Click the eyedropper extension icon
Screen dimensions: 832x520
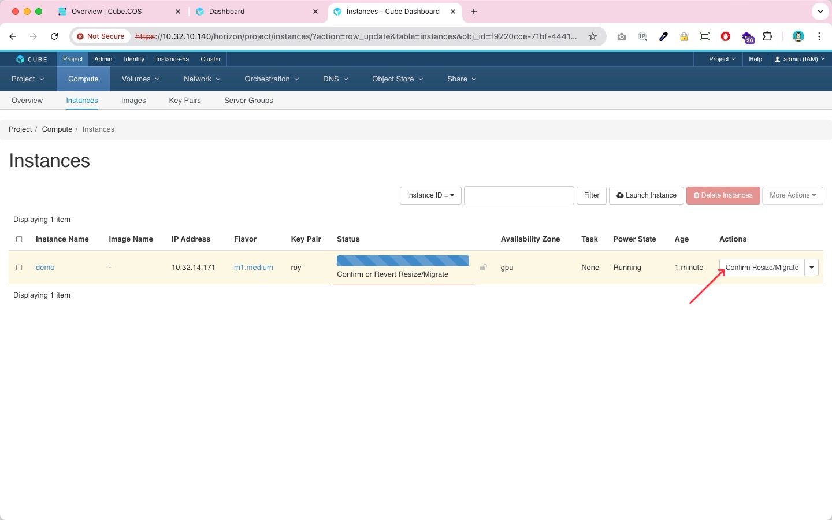(663, 36)
